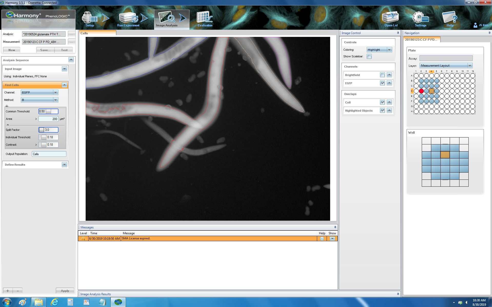Screen dimensions: 492x307
Task: Open Paint from the Windows taskbar
Action: [x=23, y=302]
